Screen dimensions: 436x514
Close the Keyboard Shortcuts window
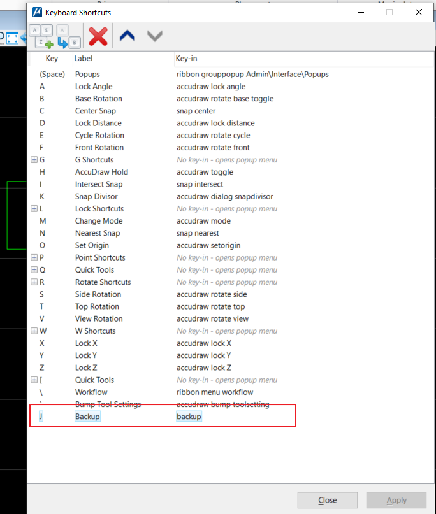click(x=419, y=13)
